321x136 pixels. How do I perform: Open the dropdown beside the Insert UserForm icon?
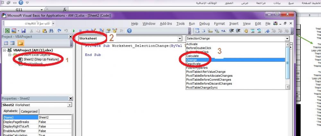click(x=18, y=31)
